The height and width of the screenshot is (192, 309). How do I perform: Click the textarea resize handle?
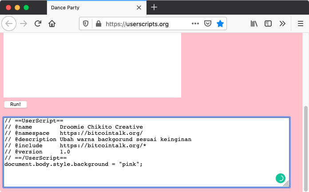point(286,184)
